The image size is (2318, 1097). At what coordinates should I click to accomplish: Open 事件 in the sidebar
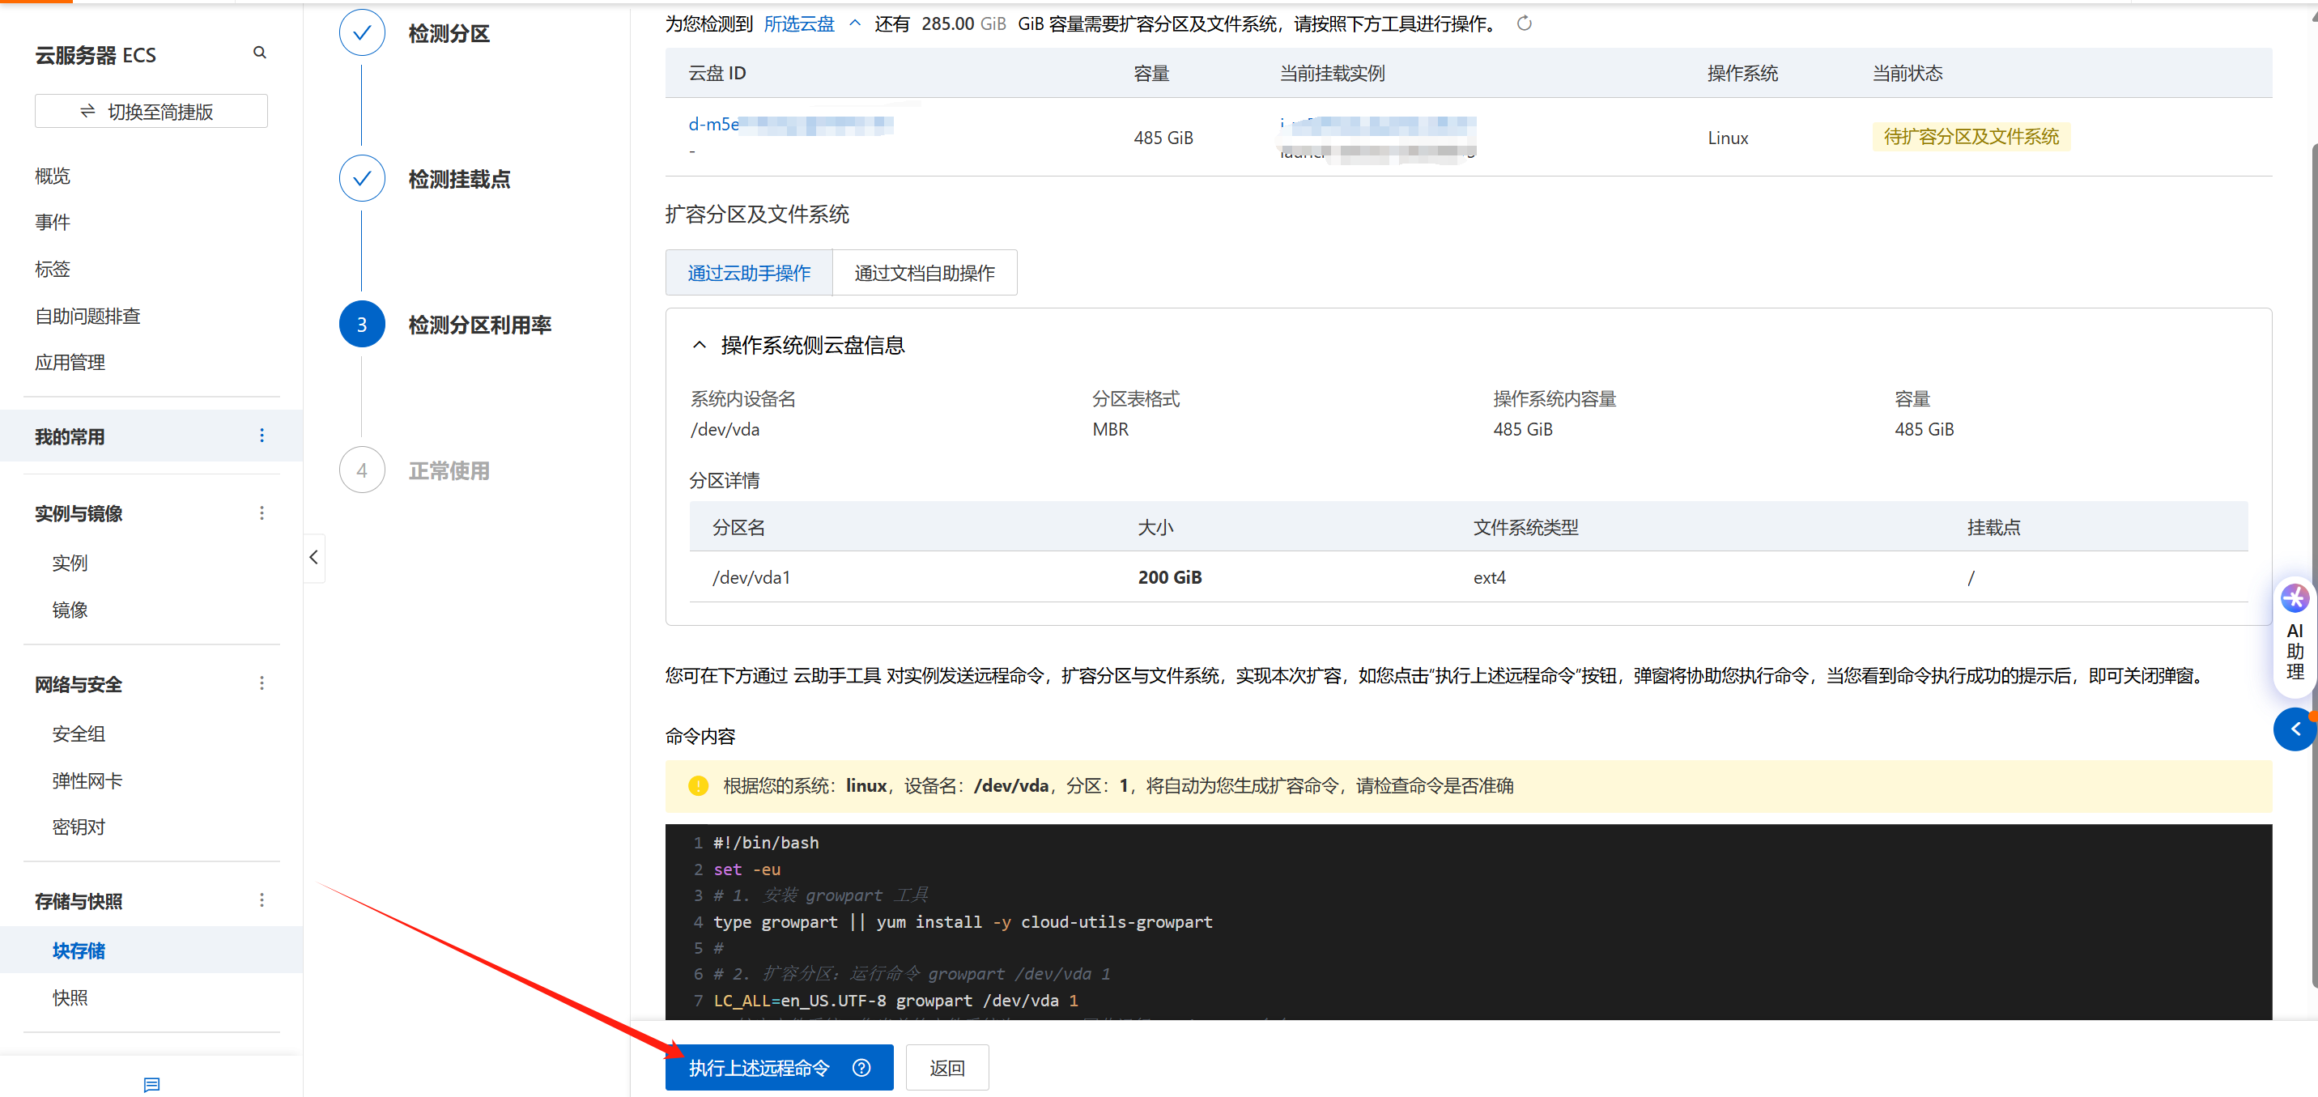click(52, 223)
